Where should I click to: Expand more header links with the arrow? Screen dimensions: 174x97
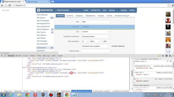[117, 10]
